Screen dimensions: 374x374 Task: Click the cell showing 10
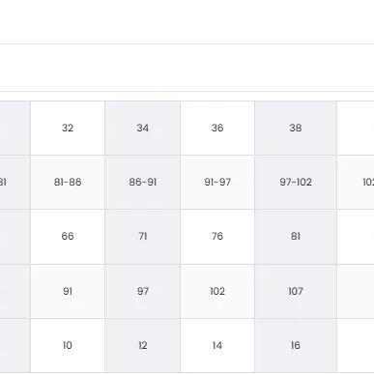(68, 345)
